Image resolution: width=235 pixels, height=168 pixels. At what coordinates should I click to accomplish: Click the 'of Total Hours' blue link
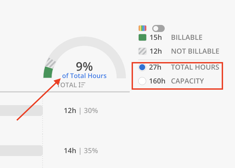tap(84, 76)
